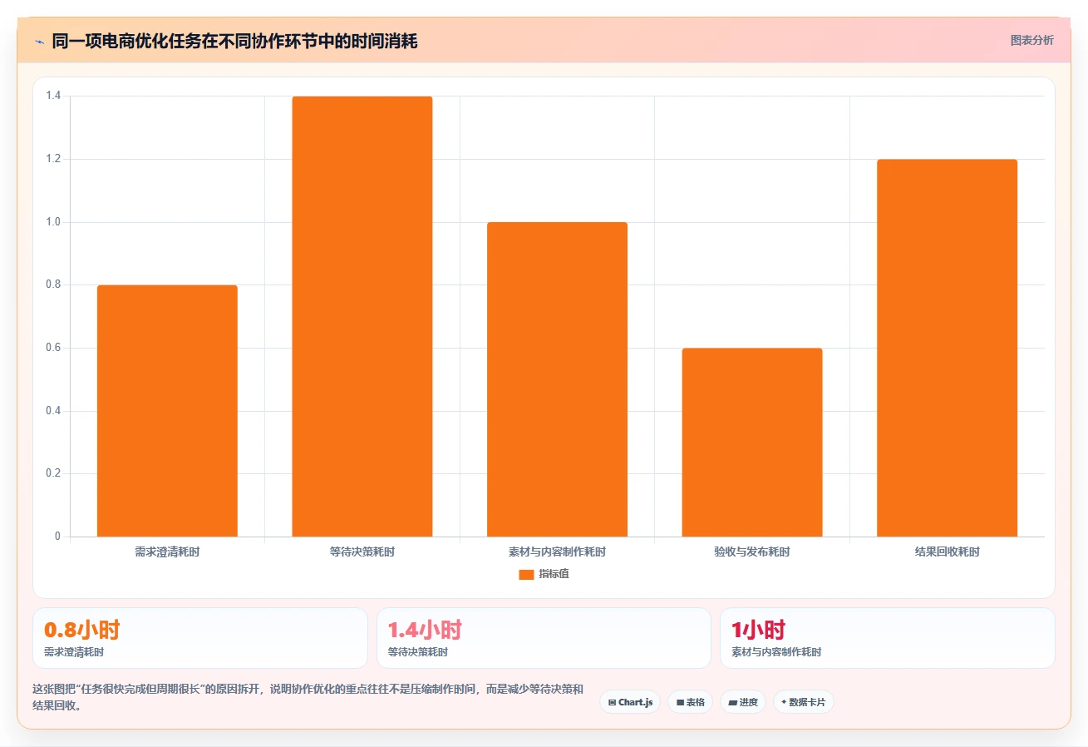Click the 需求澄清耗时 axis label
Screen dimensions: 1088x747
pos(167,552)
